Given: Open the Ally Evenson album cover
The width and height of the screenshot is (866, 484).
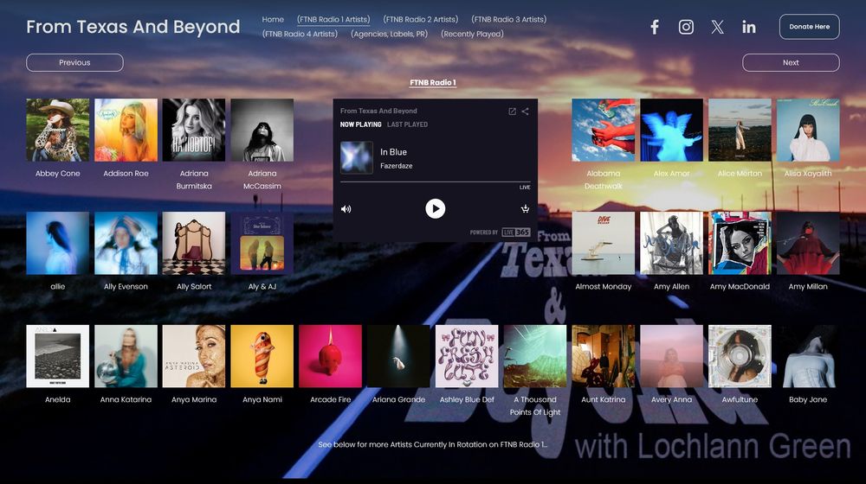Looking at the screenshot, I should click(x=126, y=243).
